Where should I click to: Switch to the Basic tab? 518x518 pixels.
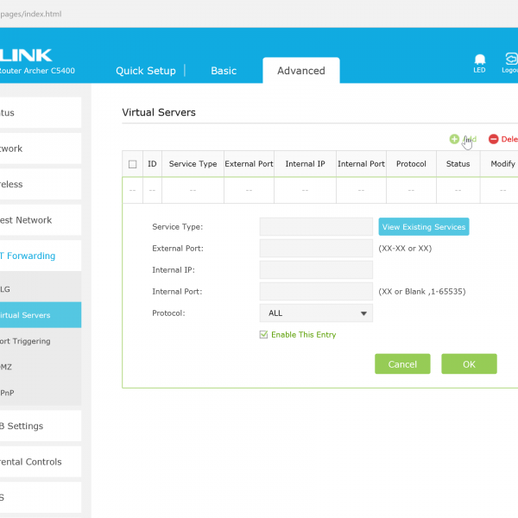[224, 71]
